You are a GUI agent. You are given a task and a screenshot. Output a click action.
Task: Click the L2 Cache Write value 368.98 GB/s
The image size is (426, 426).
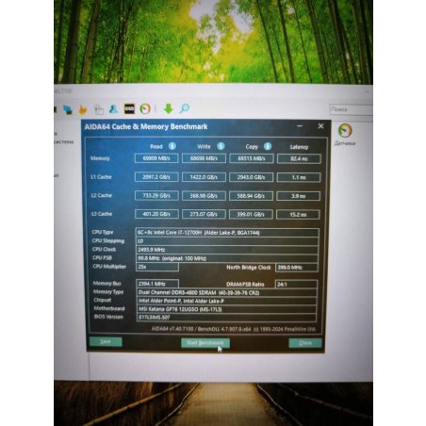[204, 196]
